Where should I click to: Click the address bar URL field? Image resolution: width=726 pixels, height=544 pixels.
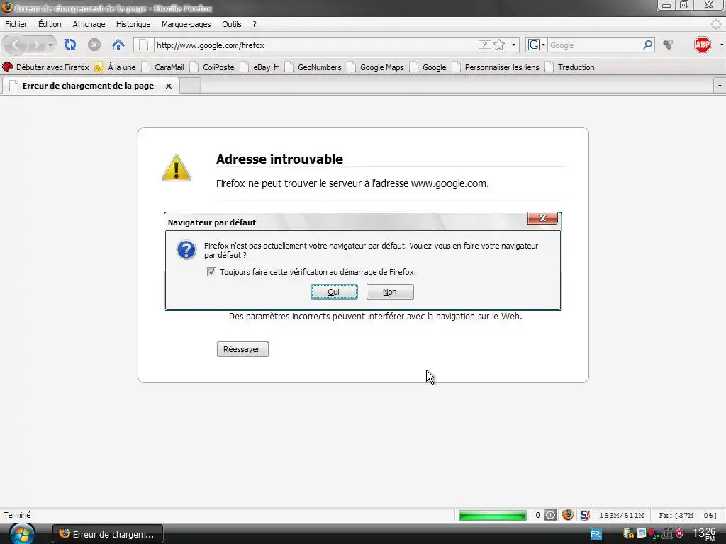point(315,45)
